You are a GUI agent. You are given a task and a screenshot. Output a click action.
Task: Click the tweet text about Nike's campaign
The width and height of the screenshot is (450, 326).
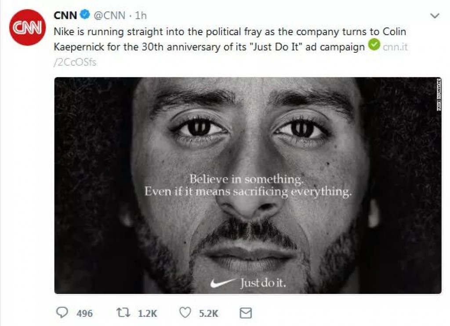point(211,39)
